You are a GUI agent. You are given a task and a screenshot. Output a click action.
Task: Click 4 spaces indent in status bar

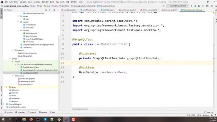(206, 115)
